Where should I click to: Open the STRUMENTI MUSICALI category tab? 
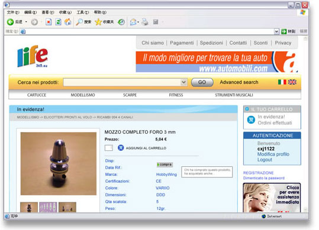tap(234, 95)
